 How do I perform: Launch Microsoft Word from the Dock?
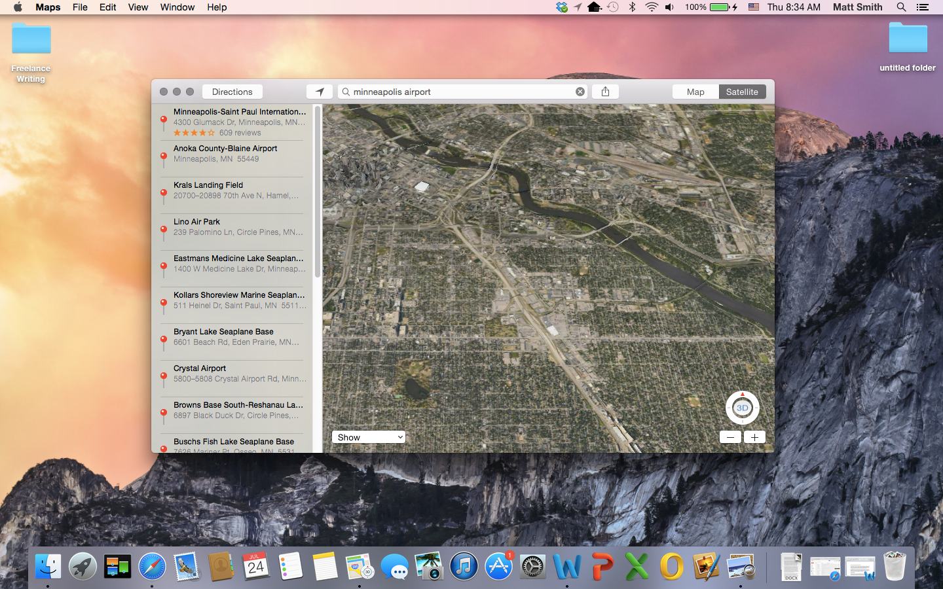[567, 566]
